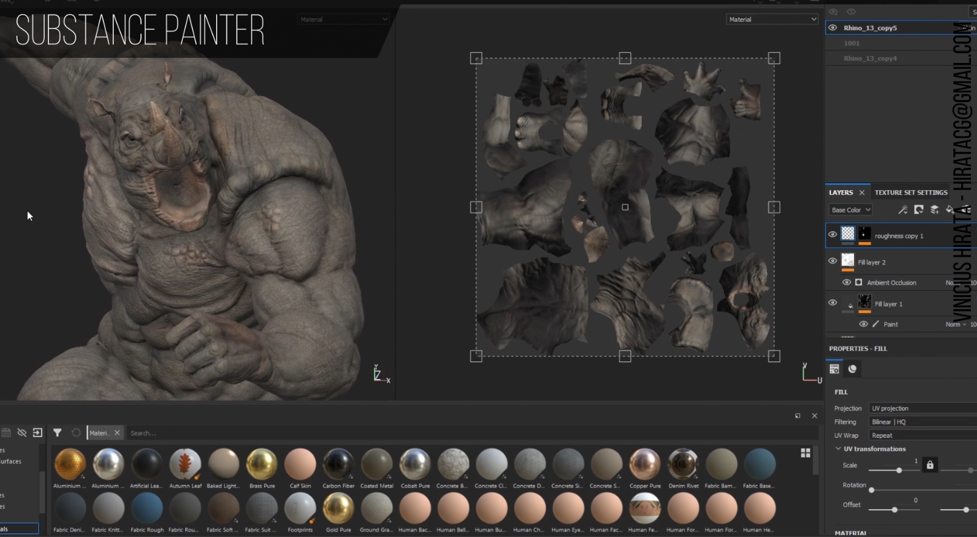The height and width of the screenshot is (537, 977).
Task: Toggle Ambient Occlusion effect visibility
Action: point(847,282)
